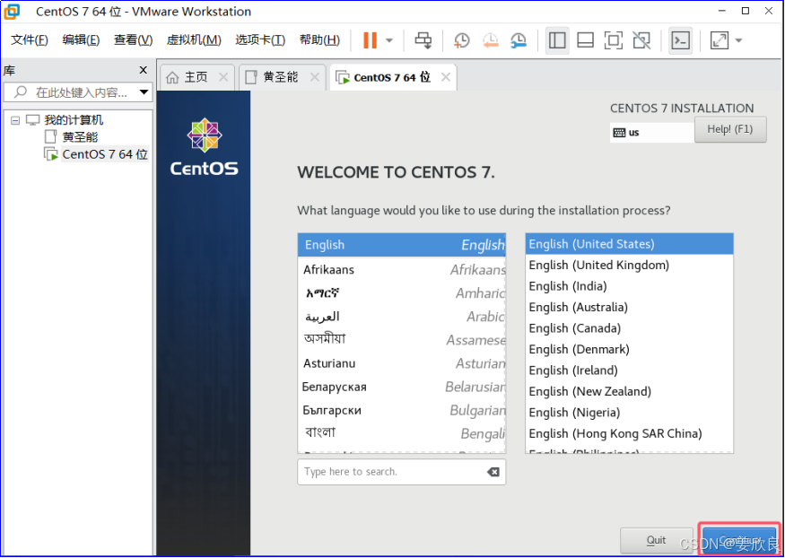This screenshot has height=558, width=785.
Task: Close the 主页 tab
Action: click(x=223, y=77)
